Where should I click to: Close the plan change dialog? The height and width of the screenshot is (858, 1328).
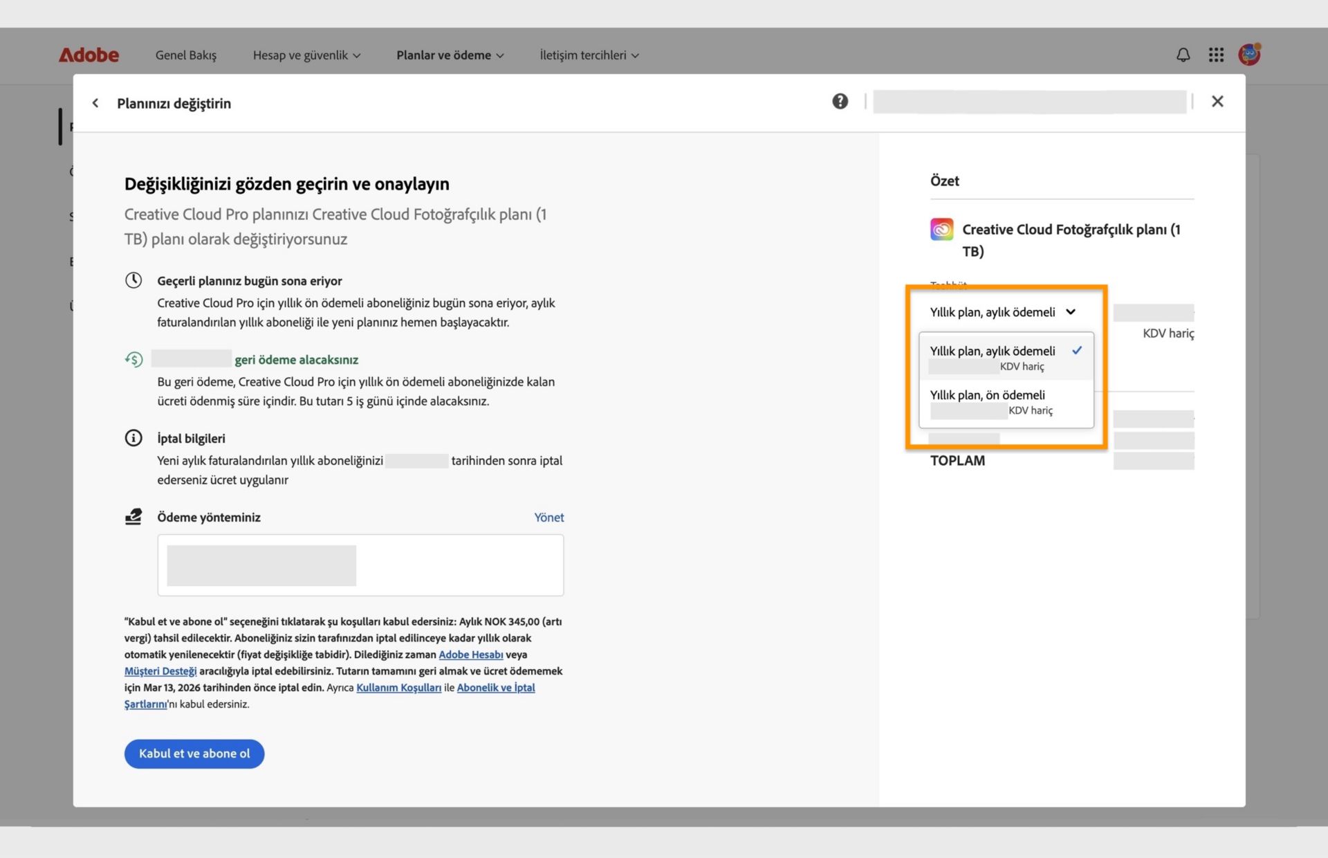[1217, 102]
